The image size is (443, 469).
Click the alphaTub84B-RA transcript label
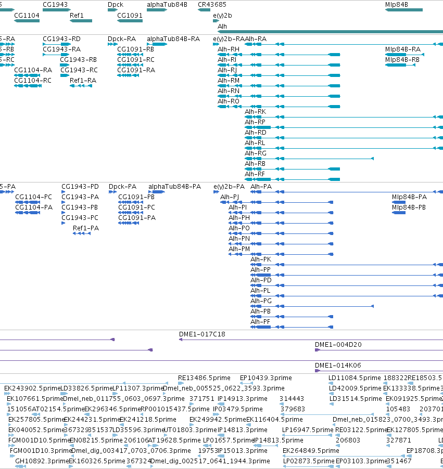coord(173,39)
